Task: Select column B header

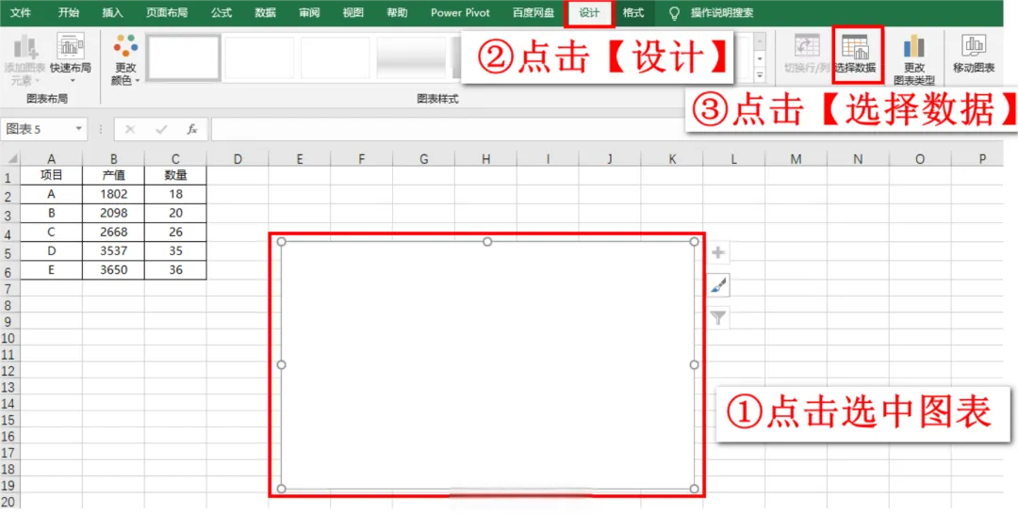Action: [114, 159]
